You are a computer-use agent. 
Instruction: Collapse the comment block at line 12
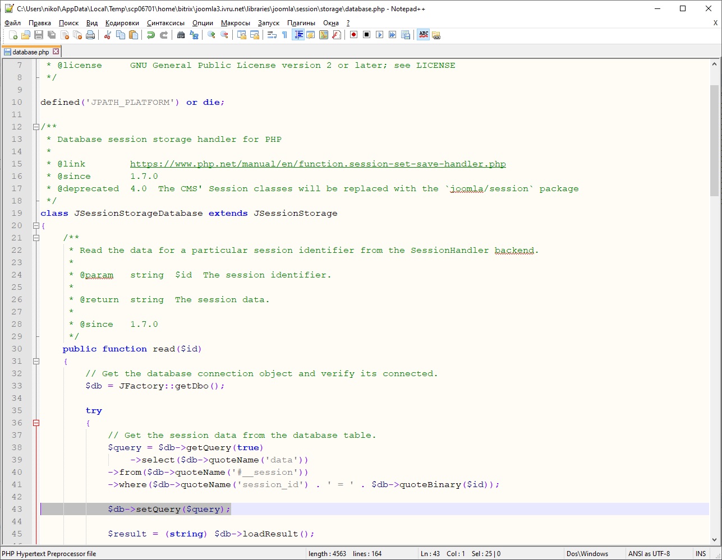point(36,127)
